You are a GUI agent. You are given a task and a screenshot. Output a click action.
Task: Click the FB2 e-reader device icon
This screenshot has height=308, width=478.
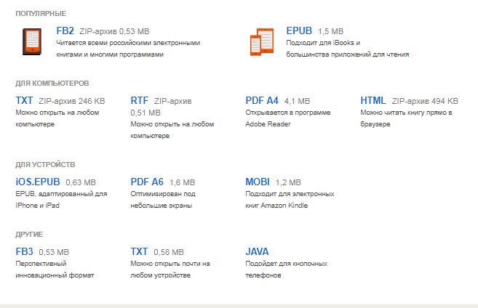(31, 43)
